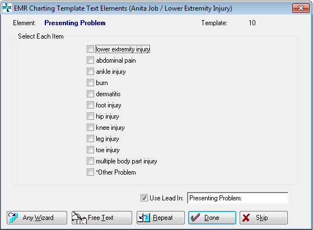Check multiple body part injury
Image resolution: width=313 pixels, height=230 pixels.
[x=90, y=161]
